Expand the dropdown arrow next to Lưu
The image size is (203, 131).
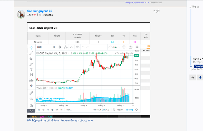point(119,47)
